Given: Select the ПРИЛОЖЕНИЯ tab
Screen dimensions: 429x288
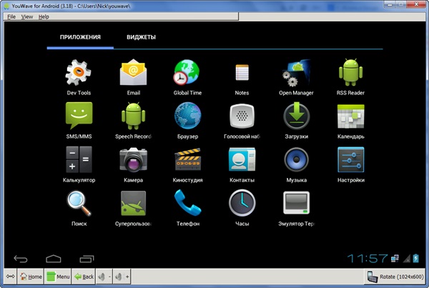Looking at the screenshot, I should point(80,37).
